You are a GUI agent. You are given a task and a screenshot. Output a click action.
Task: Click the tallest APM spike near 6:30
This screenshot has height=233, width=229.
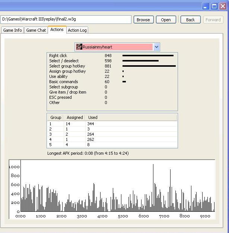pyautogui.click(x=153, y=186)
